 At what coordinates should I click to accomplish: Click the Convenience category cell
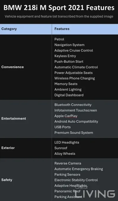coord(26,67)
